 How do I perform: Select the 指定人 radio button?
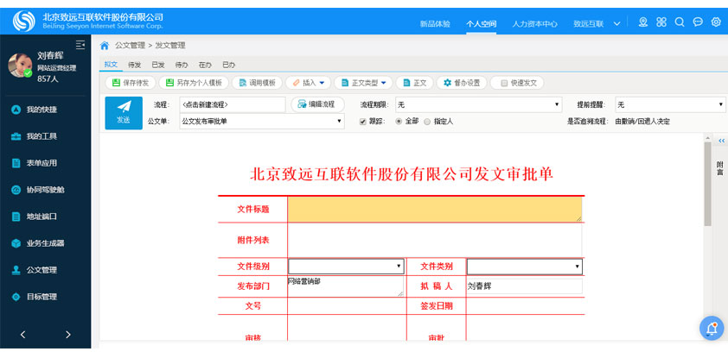(427, 122)
